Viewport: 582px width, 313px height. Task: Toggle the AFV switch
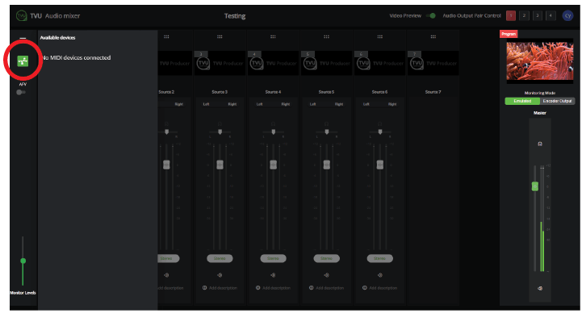[21, 92]
